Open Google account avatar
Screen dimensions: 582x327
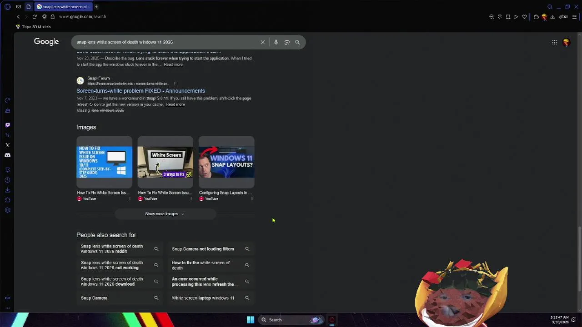(566, 42)
